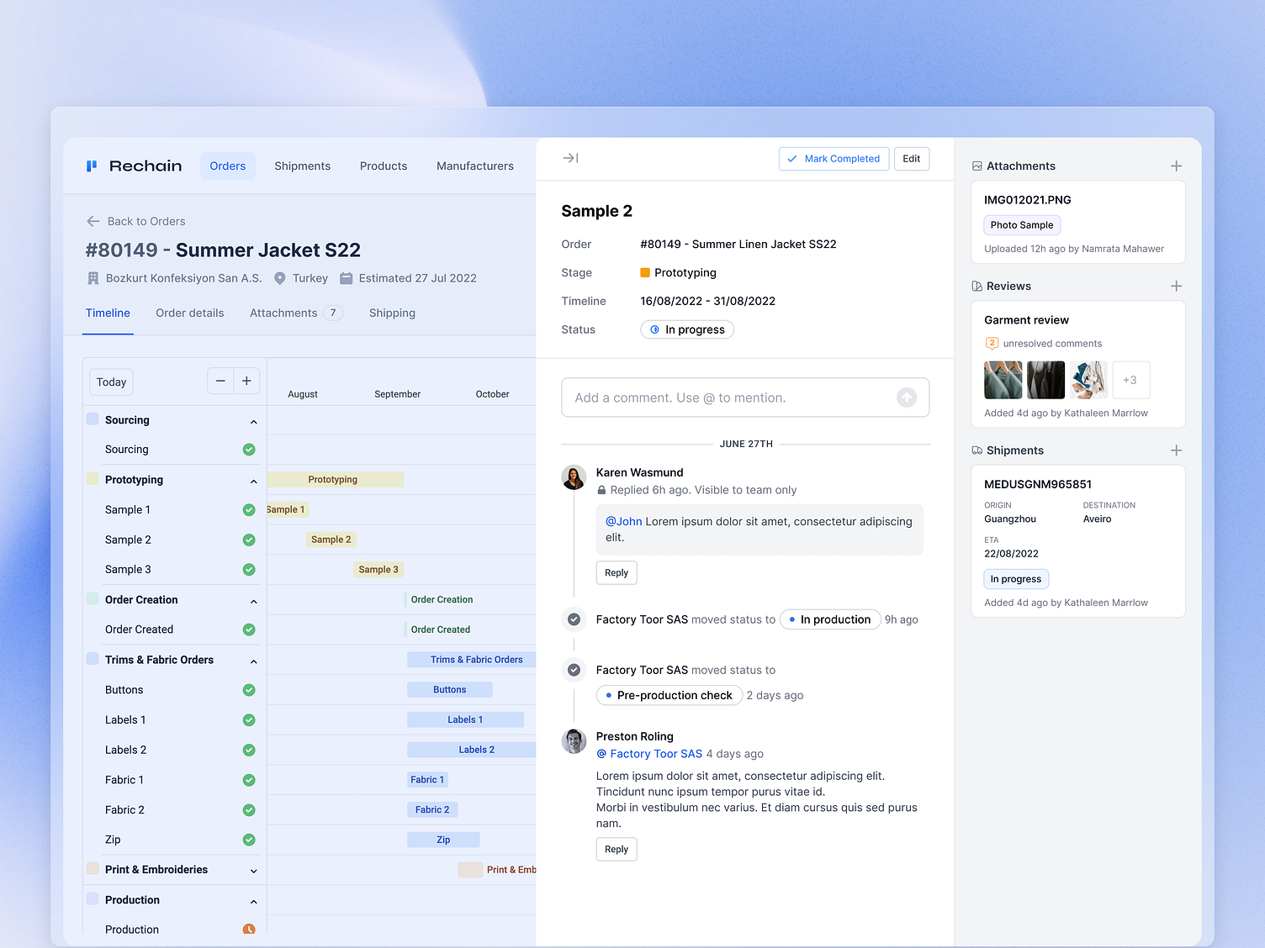Toggle the green checkmark on Sample 1
This screenshot has width=1265, height=948.
tap(248, 509)
